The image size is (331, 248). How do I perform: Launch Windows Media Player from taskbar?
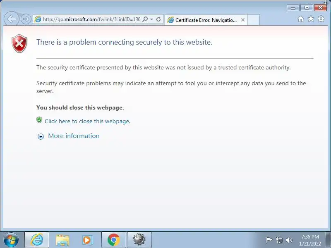pyautogui.click(x=87, y=240)
